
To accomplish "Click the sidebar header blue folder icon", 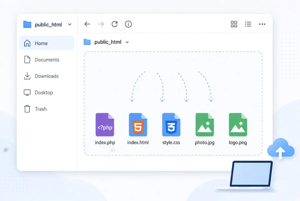I will pyautogui.click(x=27, y=24).
